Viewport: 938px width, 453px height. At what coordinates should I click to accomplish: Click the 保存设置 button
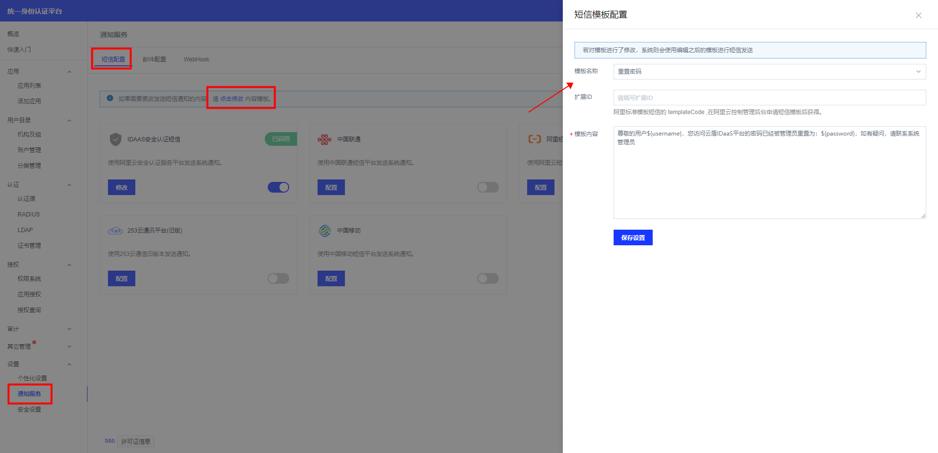pos(633,237)
